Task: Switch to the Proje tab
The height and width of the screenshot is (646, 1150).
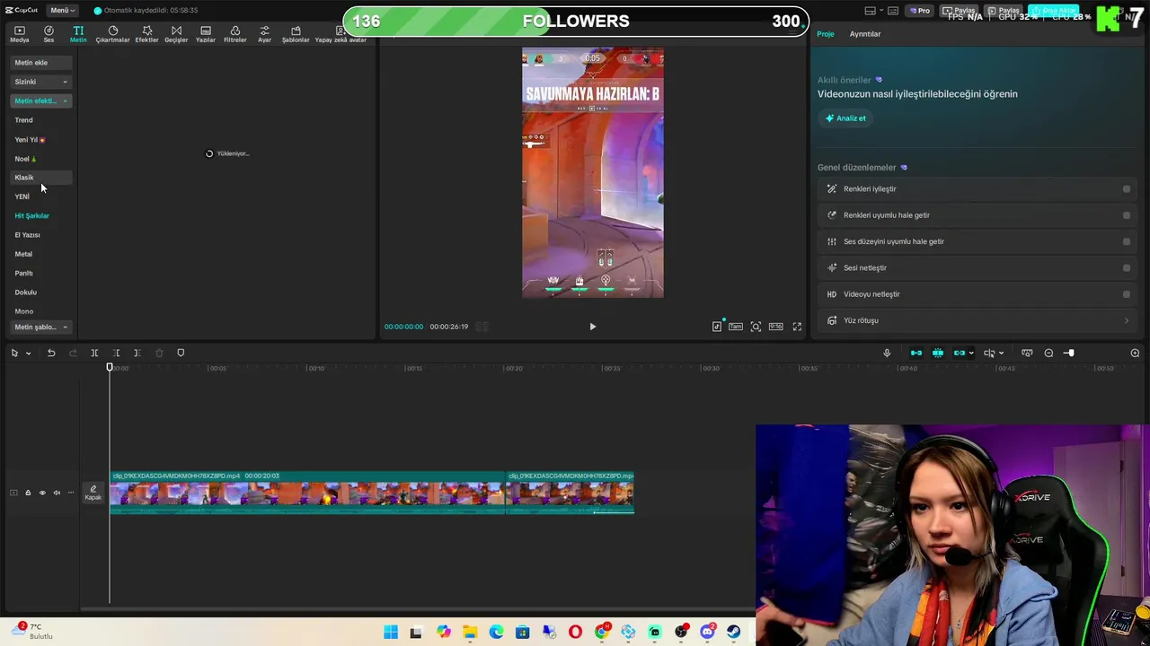Action: coord(826,34)
